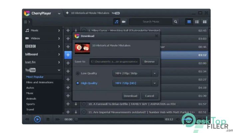Click plus icon of the 02:27 row
Viewport: 233px width, 133px height.
click(68, 79)
